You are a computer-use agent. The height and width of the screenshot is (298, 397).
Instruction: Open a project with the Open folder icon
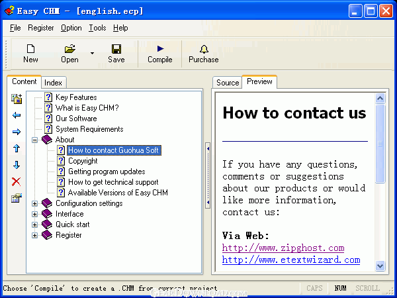pyautogui.click(x=70, y=48)
